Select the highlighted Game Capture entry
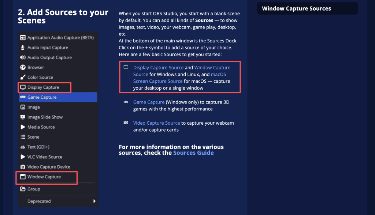375x215 pixels. (x=58, y=97)
